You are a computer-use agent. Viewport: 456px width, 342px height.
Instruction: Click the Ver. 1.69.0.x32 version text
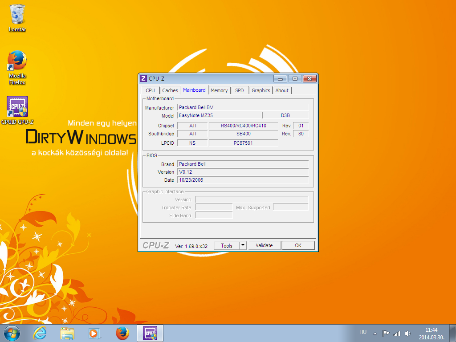coord(191,246)
